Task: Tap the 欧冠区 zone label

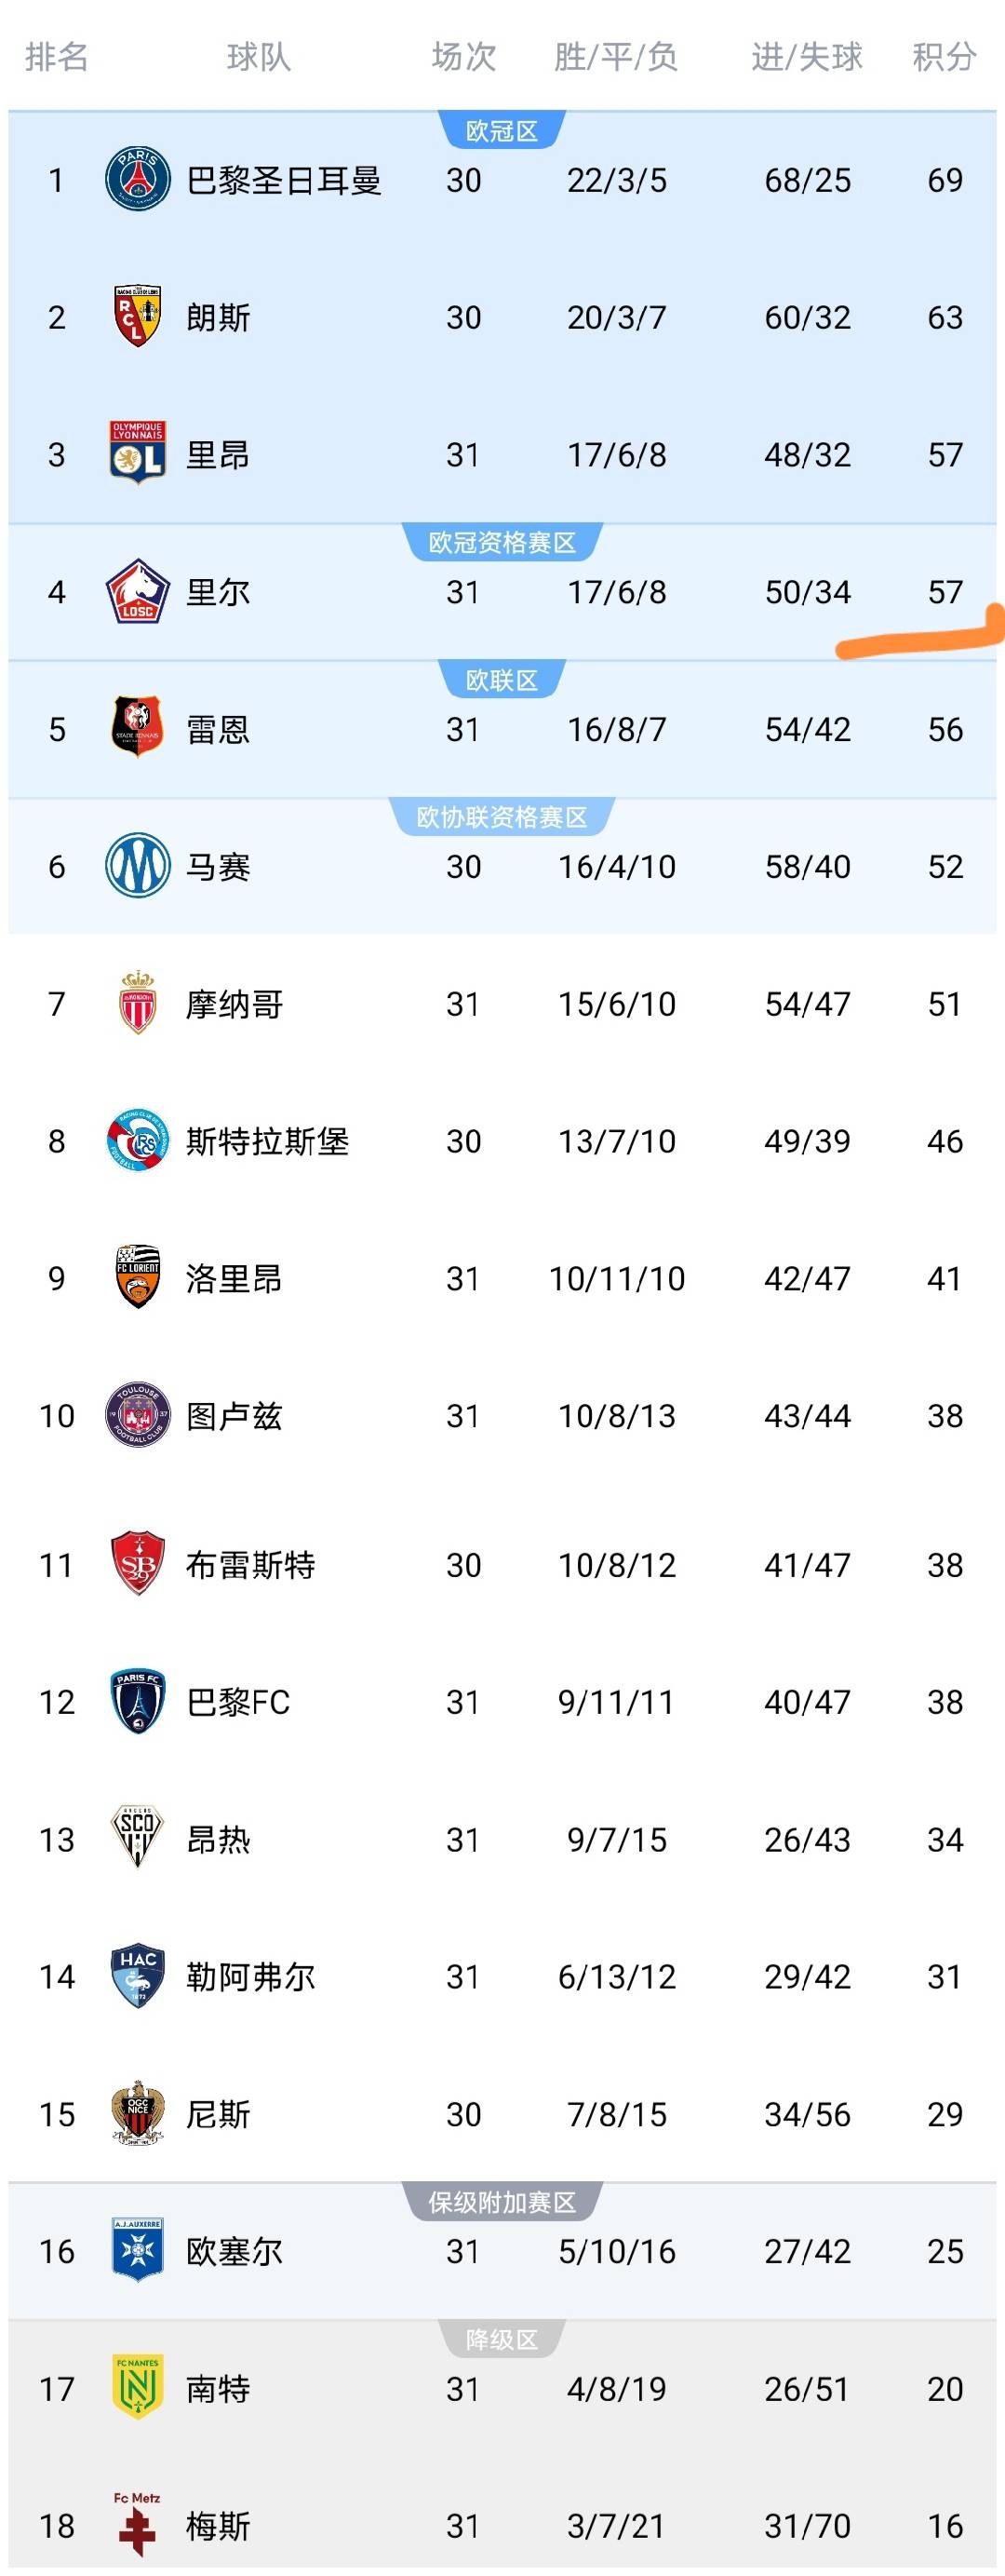Action: pyautogui.click(x=502, y=131)
